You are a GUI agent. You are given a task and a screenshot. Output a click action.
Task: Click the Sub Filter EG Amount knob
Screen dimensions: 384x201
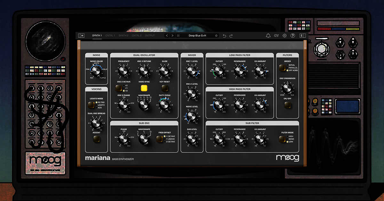coord(260,139)
